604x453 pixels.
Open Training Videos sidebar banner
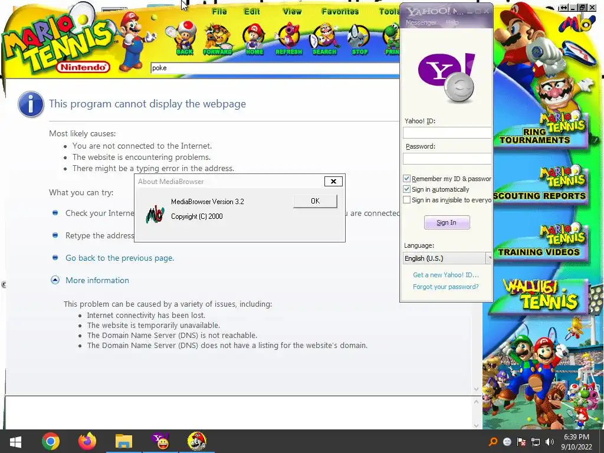coord(541,241)
